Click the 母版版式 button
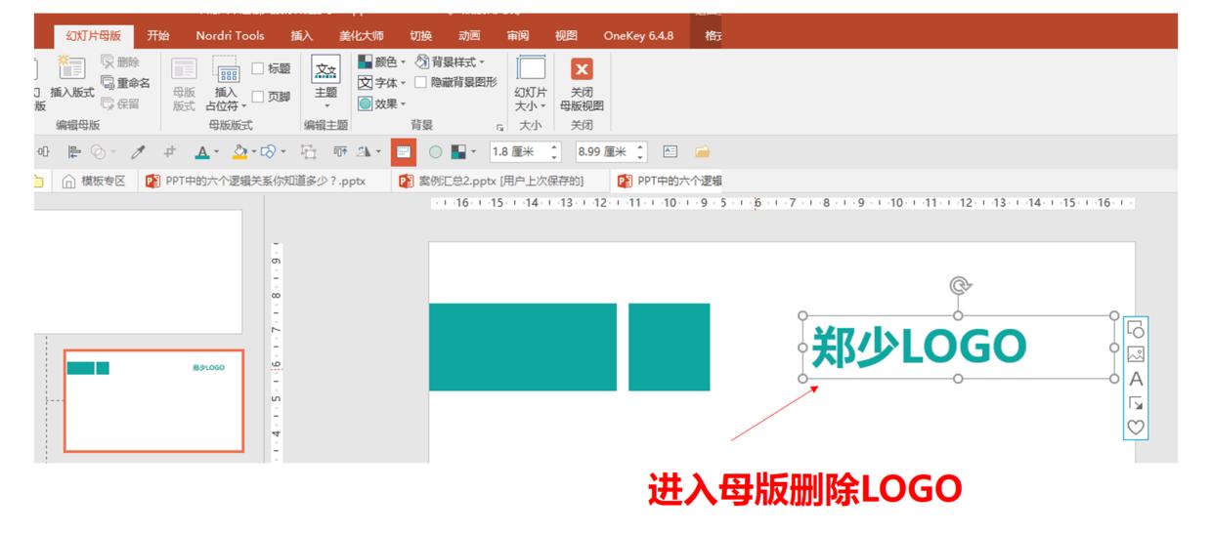This screenshot has height=533, width=1212. coord(184,83)
